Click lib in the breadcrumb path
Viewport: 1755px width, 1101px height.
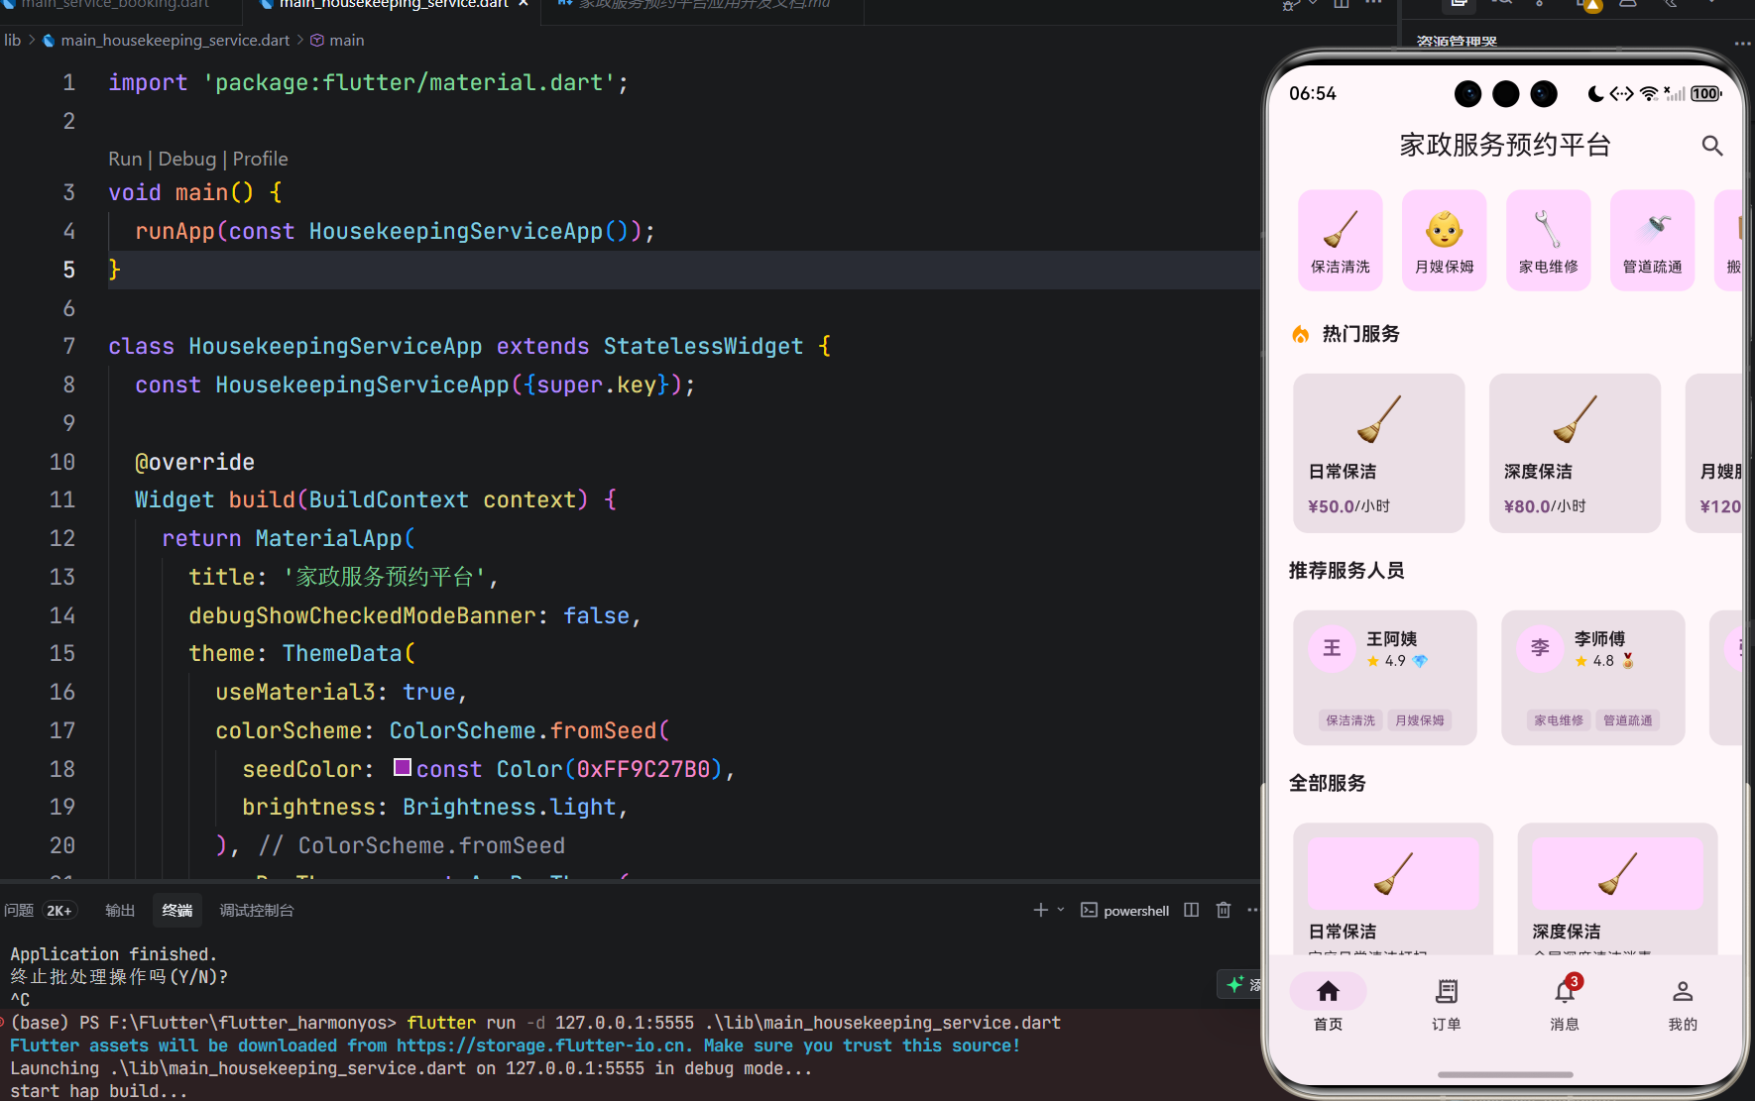point(12,40)
